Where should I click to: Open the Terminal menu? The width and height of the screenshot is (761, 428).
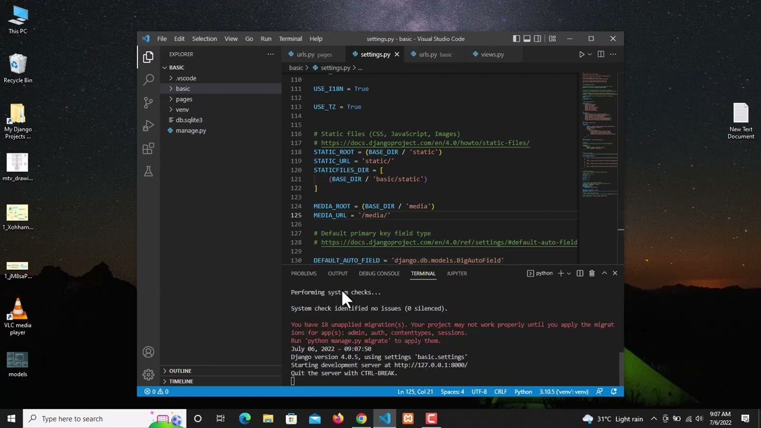point(290,39)
